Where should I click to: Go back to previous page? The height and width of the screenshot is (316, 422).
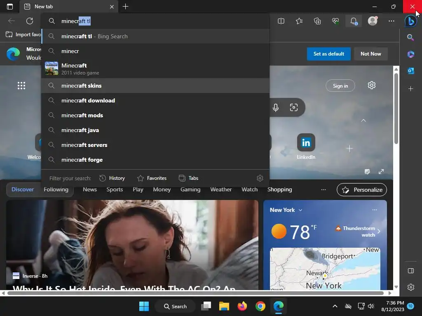(11, 21)
